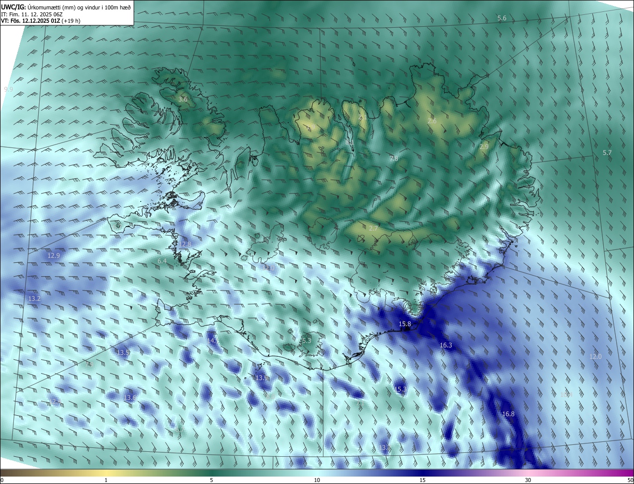
Task: Click the 6.4 value label on the map
Action: tap(162, 261)
